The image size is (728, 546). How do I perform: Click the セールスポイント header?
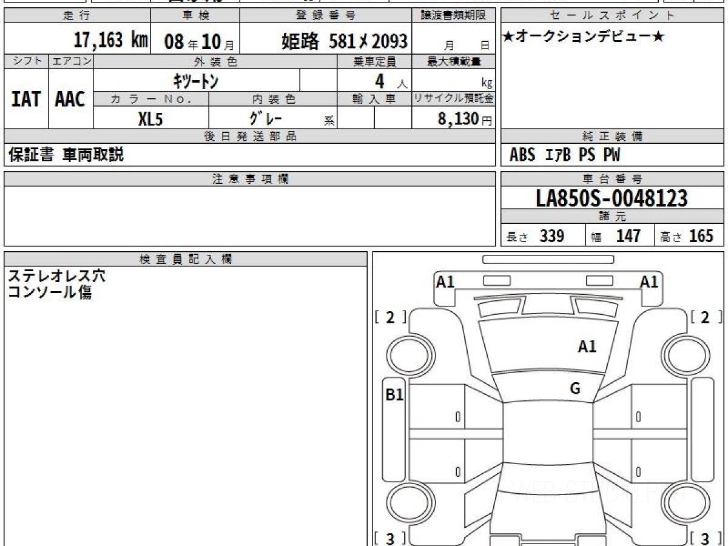point(612,16)
